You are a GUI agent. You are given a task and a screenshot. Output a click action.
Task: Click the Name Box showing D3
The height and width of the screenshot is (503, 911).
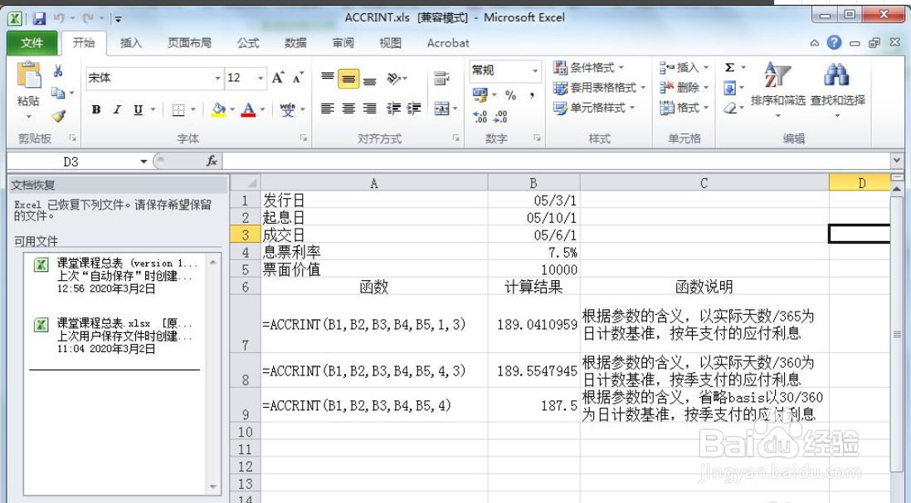pyautogui.click(x=71, y=162)
